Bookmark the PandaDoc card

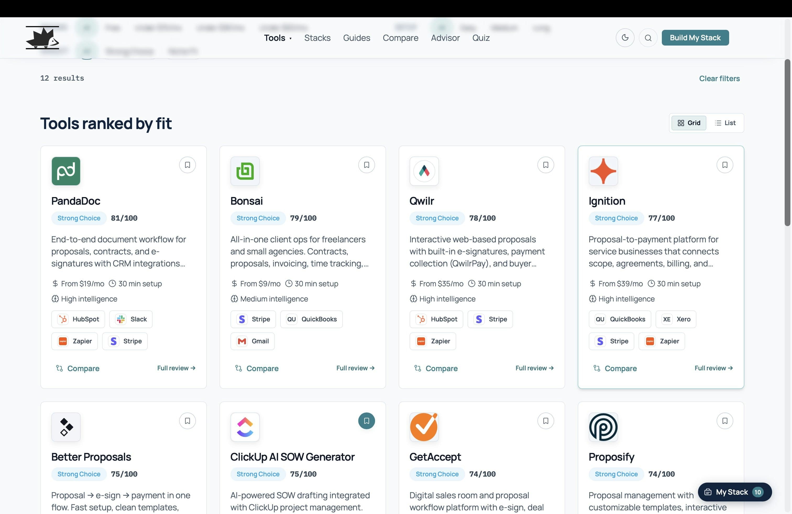coord(187,165)
